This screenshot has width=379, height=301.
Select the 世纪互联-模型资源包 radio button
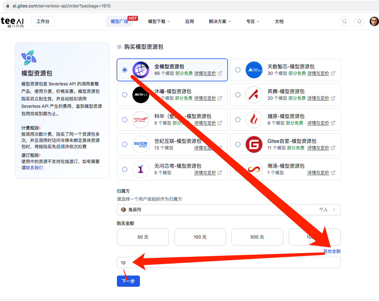click(x=125, y=144)
